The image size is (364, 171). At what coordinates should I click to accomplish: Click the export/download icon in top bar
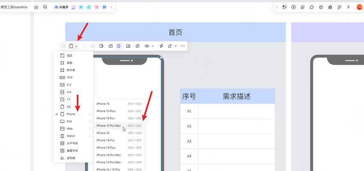pos(36,7)
